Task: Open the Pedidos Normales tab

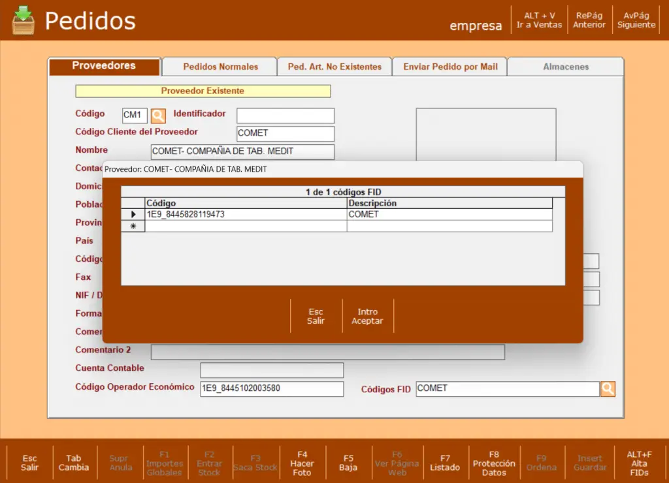Action: pyautogui.click(x=220, y=67)
